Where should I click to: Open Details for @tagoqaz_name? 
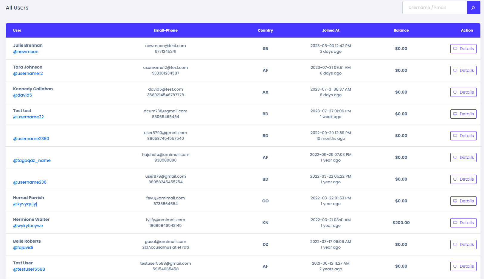pyautogui.click(x=463, y=157)
